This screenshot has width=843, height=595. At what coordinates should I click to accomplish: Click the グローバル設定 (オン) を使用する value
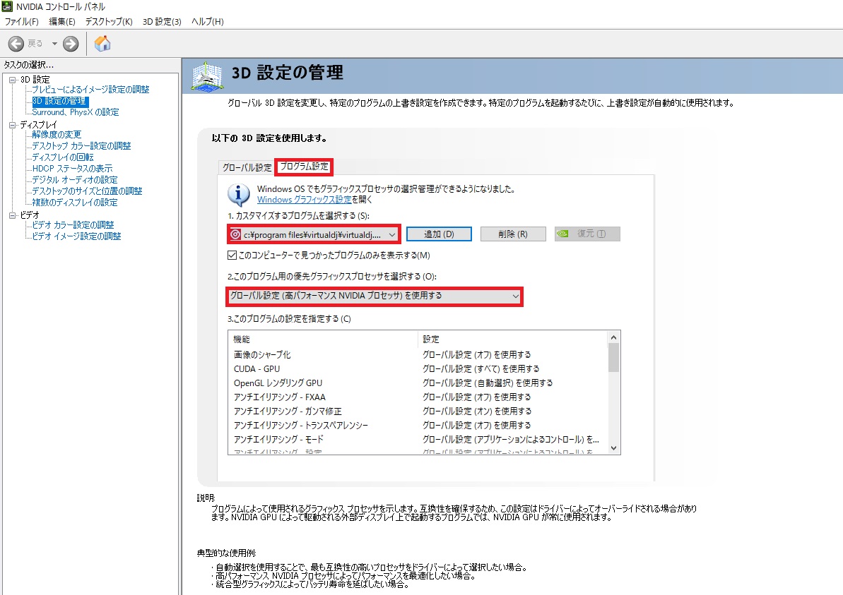[x=477, y=411]
